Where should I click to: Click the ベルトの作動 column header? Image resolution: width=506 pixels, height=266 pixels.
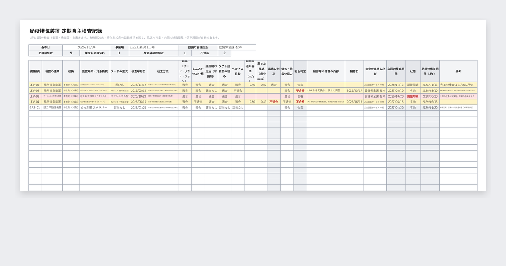[238, 71]
